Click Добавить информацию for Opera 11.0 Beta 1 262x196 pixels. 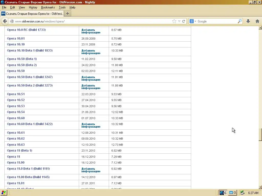pyautogui.click(x=91, y=170)
